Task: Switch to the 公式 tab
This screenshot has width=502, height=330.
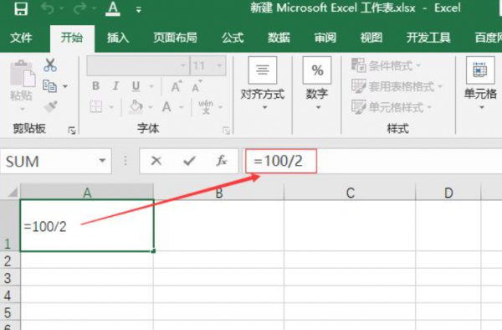Action: [x=233, y=38]
